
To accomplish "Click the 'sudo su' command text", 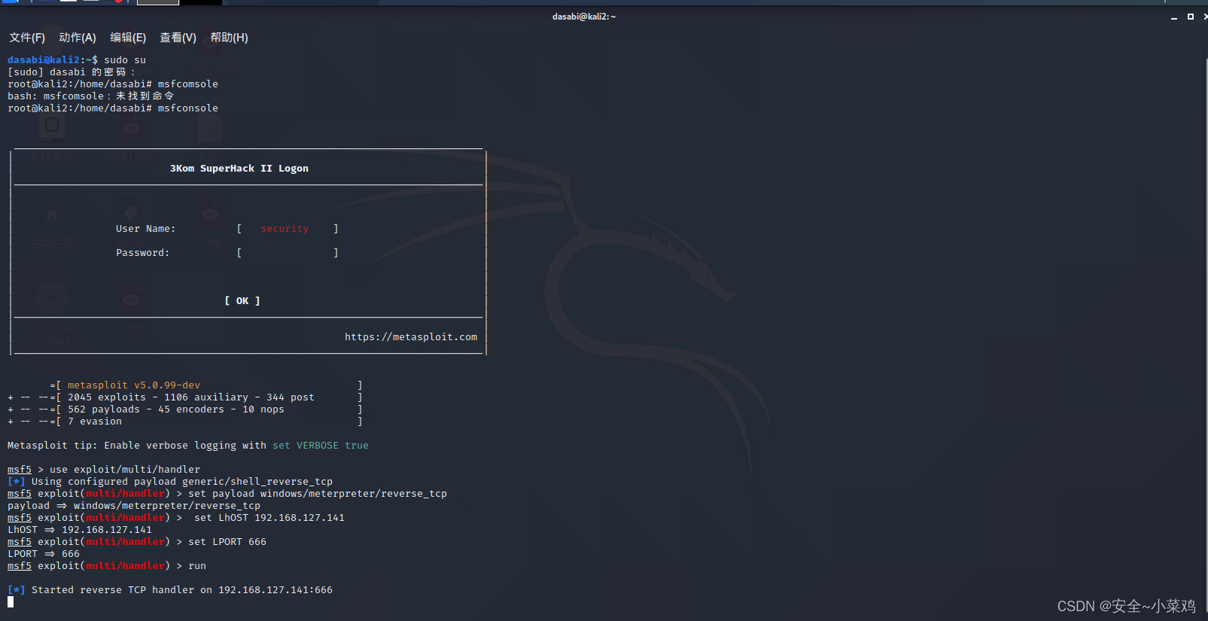I will (x=125, y=60).
